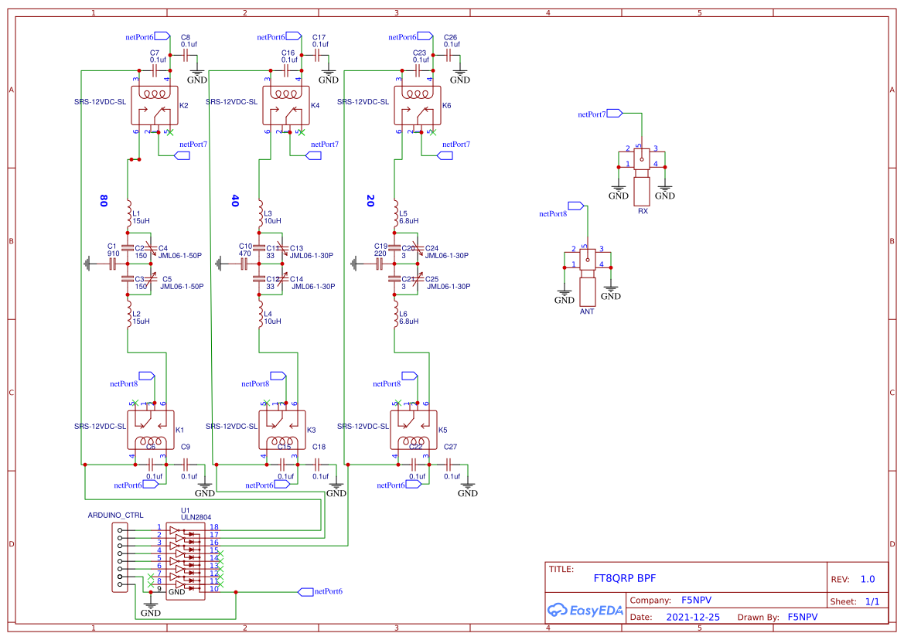904x640 pixels.
Task: Click the K4 relay in the 40 band
Action: click(x=286, y=105)
